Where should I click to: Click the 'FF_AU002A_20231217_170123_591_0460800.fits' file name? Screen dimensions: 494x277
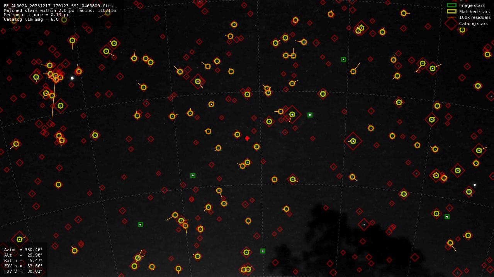coord(58,6)
